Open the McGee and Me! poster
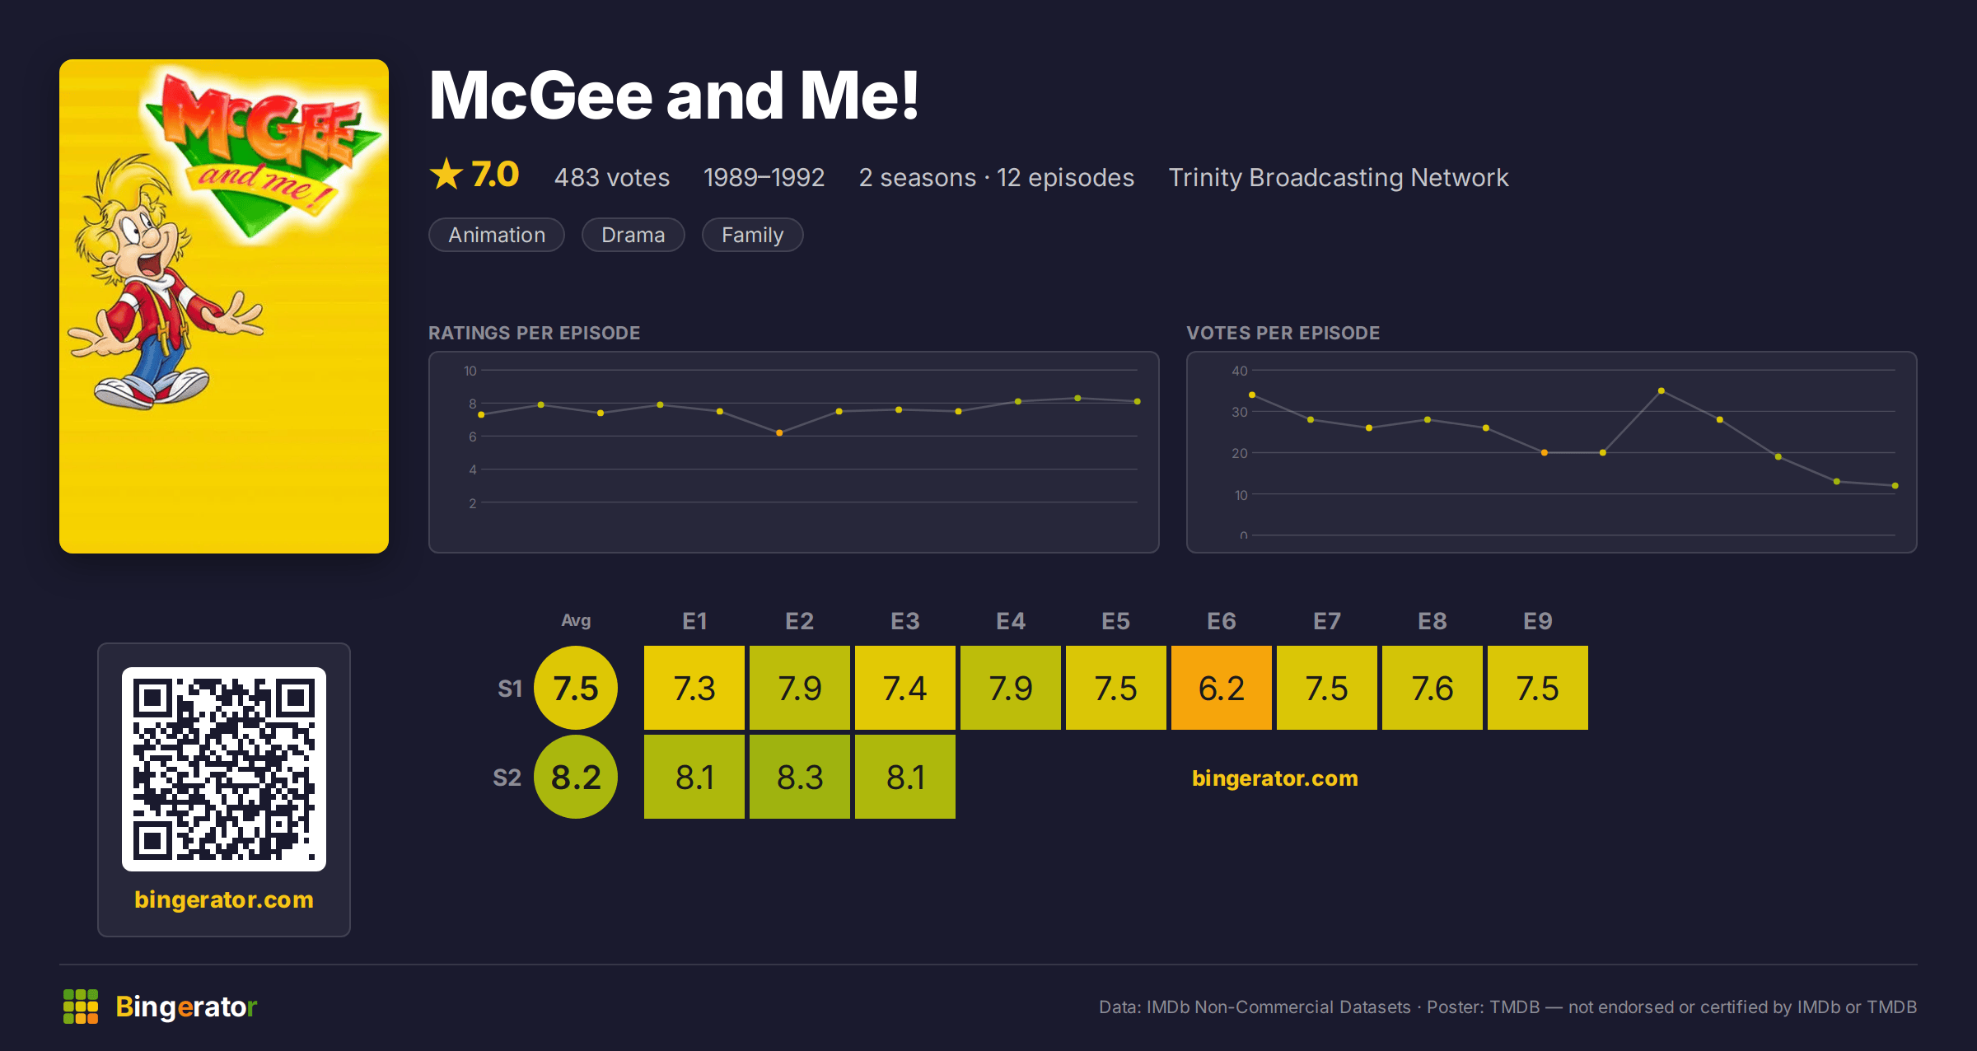 click(x=224, y=306)
